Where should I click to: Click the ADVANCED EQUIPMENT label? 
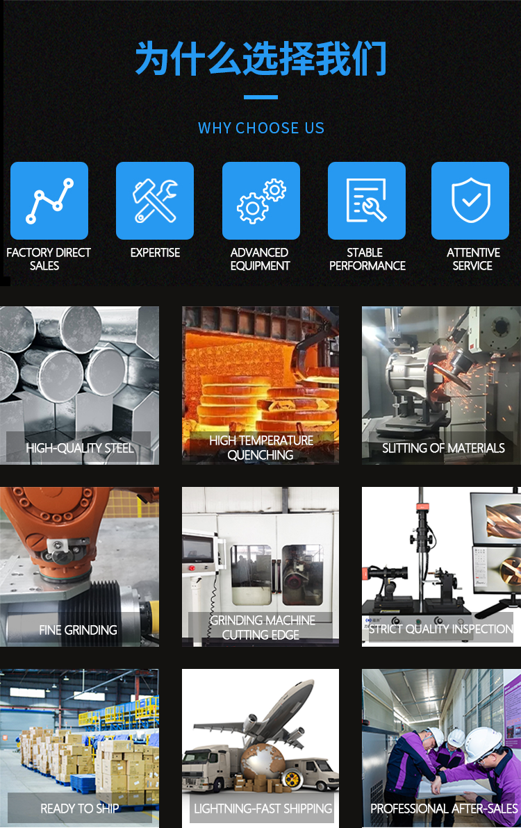[260, 259]
